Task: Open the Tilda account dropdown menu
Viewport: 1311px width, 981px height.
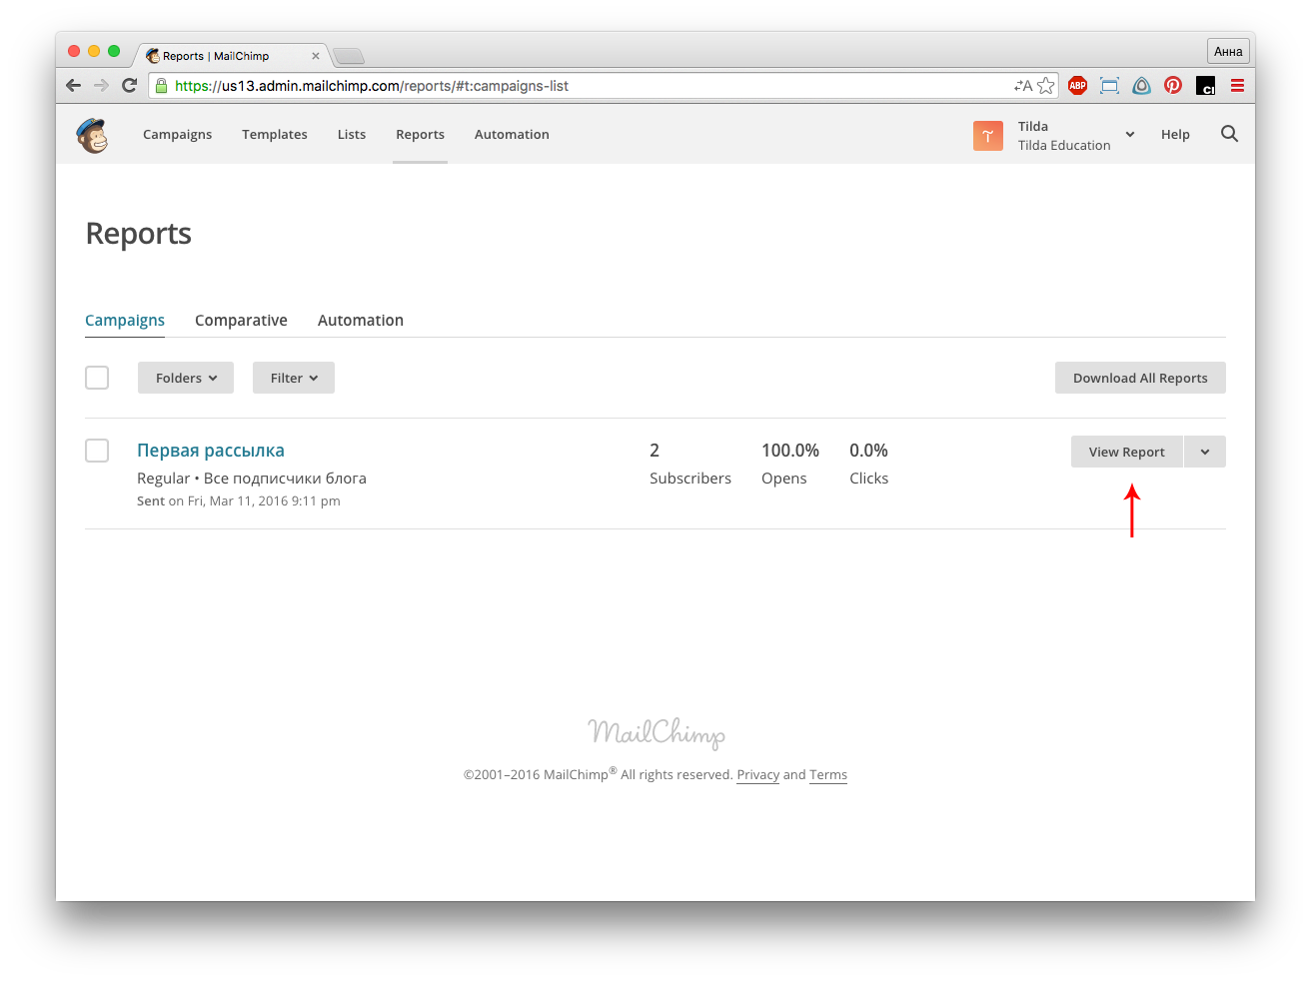Action: pos(1130,135)
